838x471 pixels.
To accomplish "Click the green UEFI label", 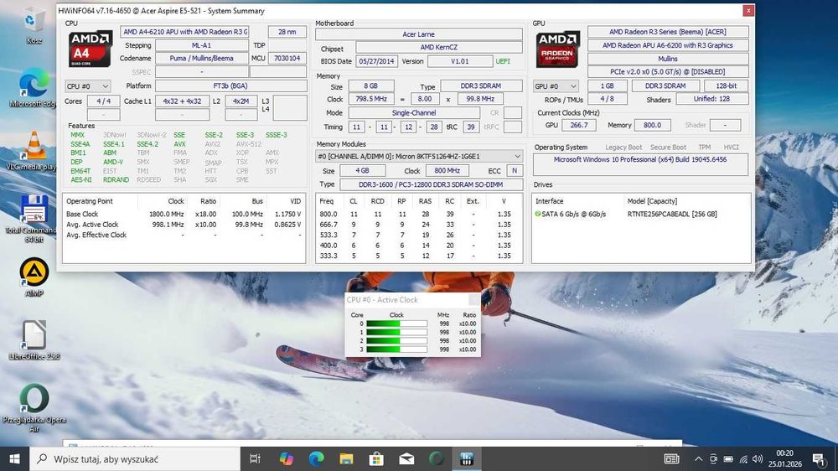I will click(x=502, y=61).
